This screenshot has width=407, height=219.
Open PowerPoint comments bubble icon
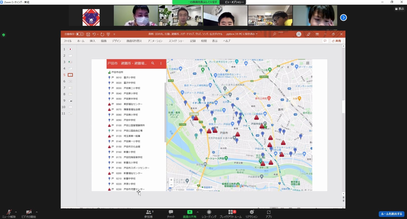(325, 41)
